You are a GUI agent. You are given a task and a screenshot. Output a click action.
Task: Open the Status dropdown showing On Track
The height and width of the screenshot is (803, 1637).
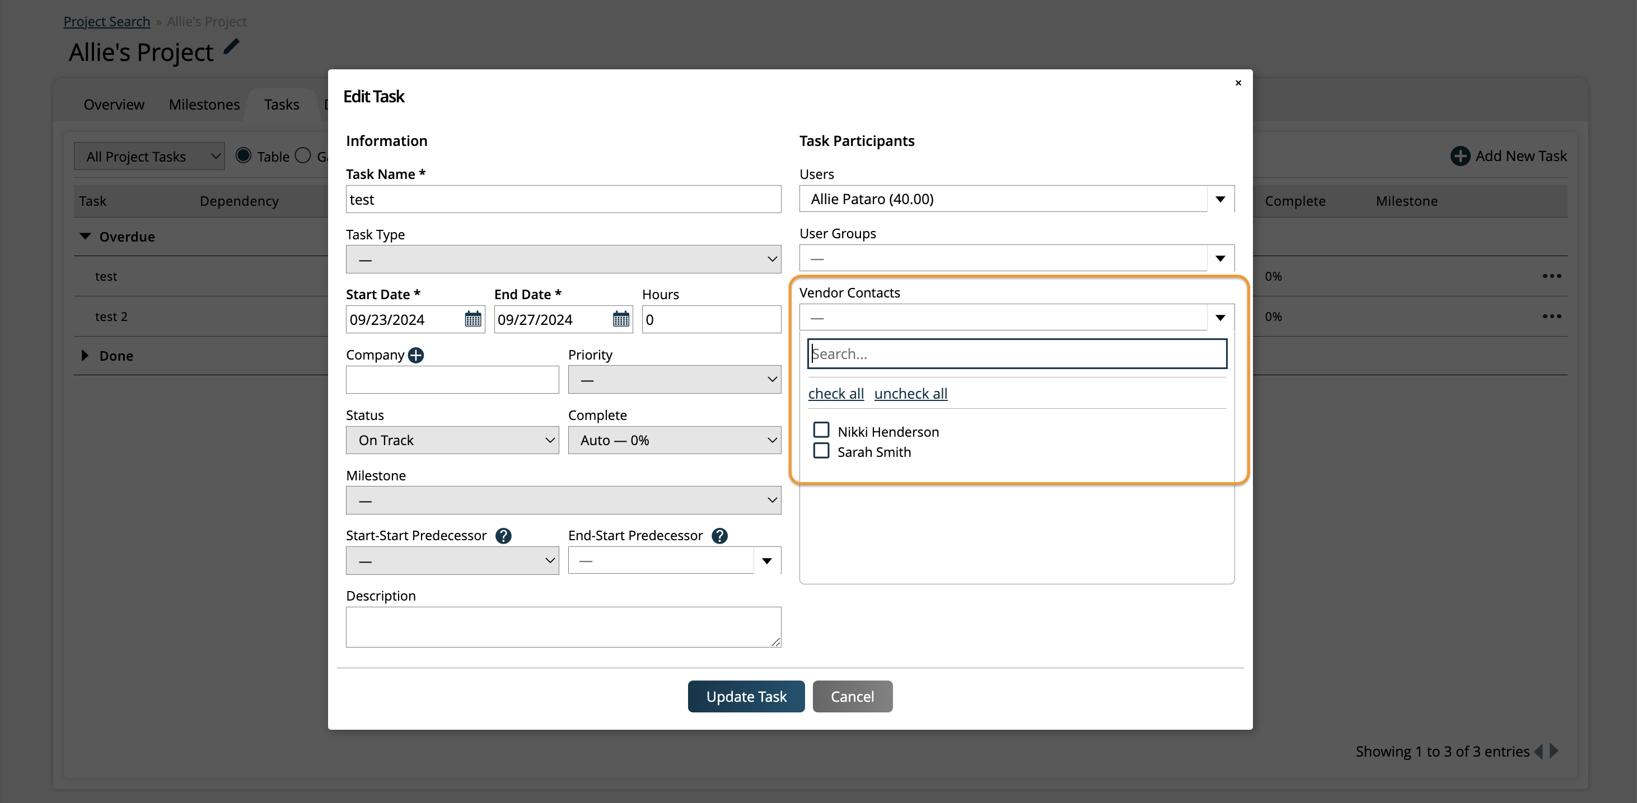452,440
